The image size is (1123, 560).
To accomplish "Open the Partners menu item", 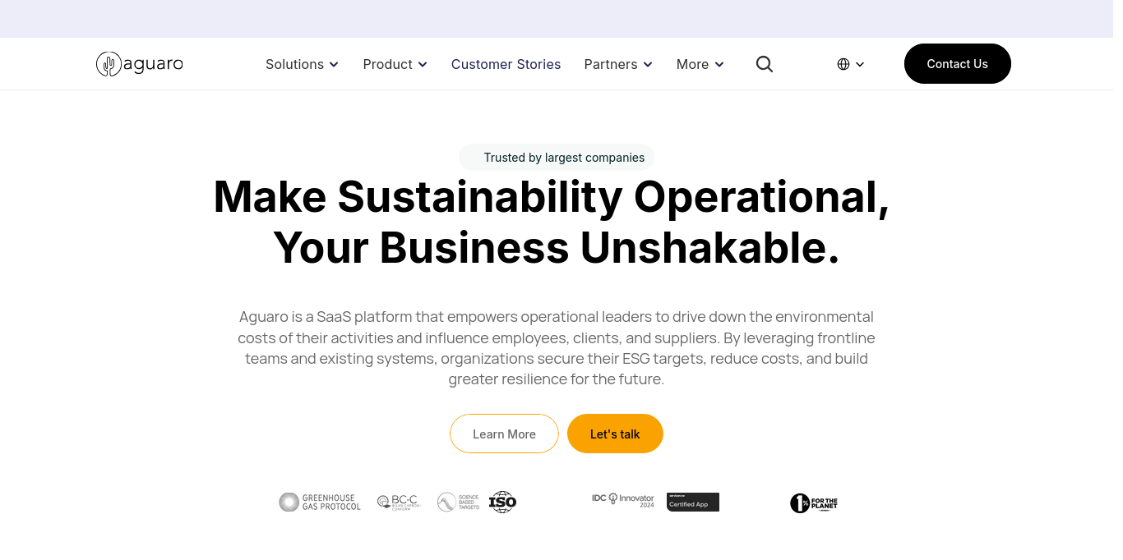I will point(618,63).
